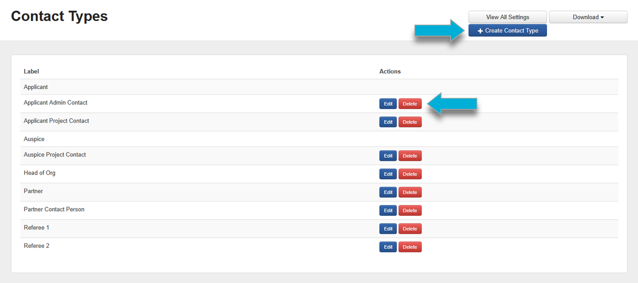Viewport: 638px width, 283px height.
Task: Remove the Partner Contact Person type
Action: click(x=410, y=211)
